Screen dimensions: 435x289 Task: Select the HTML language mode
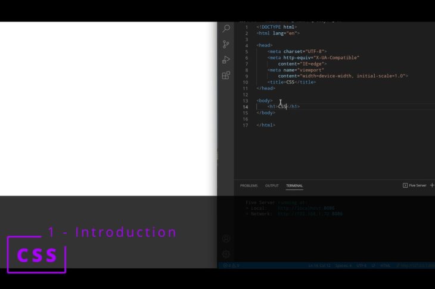coord(385,265)
